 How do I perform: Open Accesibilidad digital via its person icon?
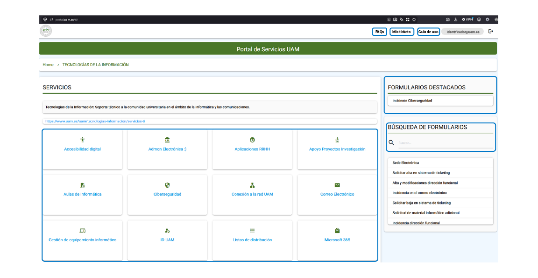[x=82, y=140]
